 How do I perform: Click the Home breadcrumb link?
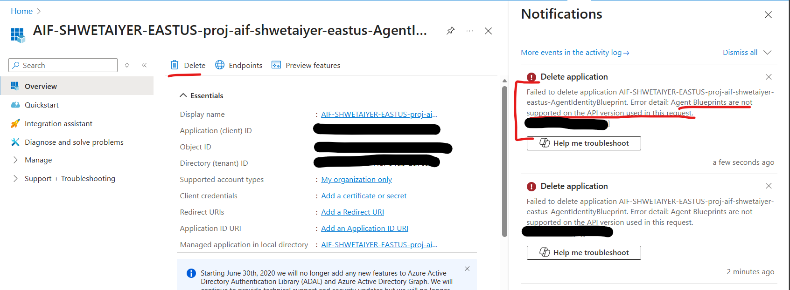(21, 11)
